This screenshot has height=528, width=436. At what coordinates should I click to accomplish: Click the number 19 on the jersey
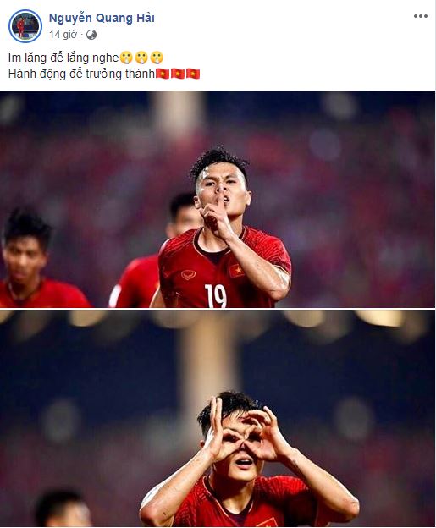click(x=216, y=295)
